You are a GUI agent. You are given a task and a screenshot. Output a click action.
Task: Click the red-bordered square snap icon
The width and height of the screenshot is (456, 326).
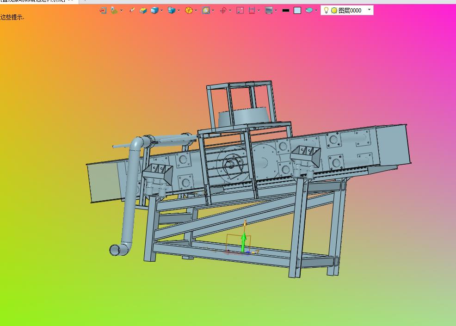pyautogui.click(x=240, y=11)
